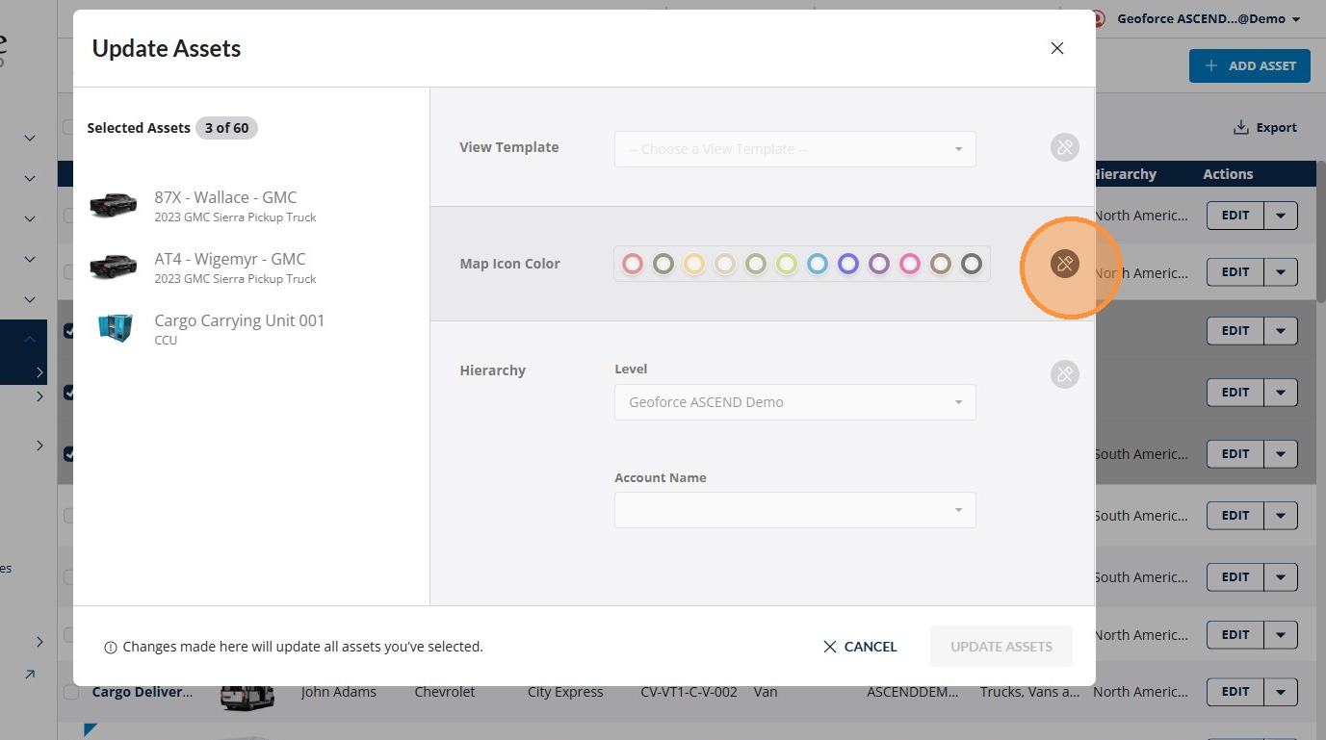The width and height of the screenshot is (1326, 740).
Task: Click the 87X - Wallace - GMC truck thumbnail
Action: pos(114,205)
